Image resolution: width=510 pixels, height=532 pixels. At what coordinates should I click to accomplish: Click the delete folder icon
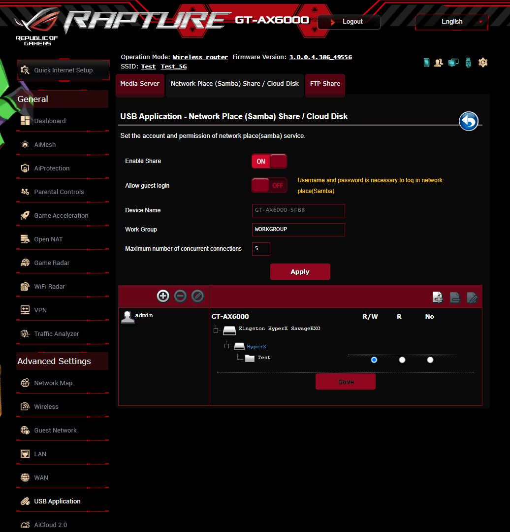pyautogui.click(x=455, y=297)
